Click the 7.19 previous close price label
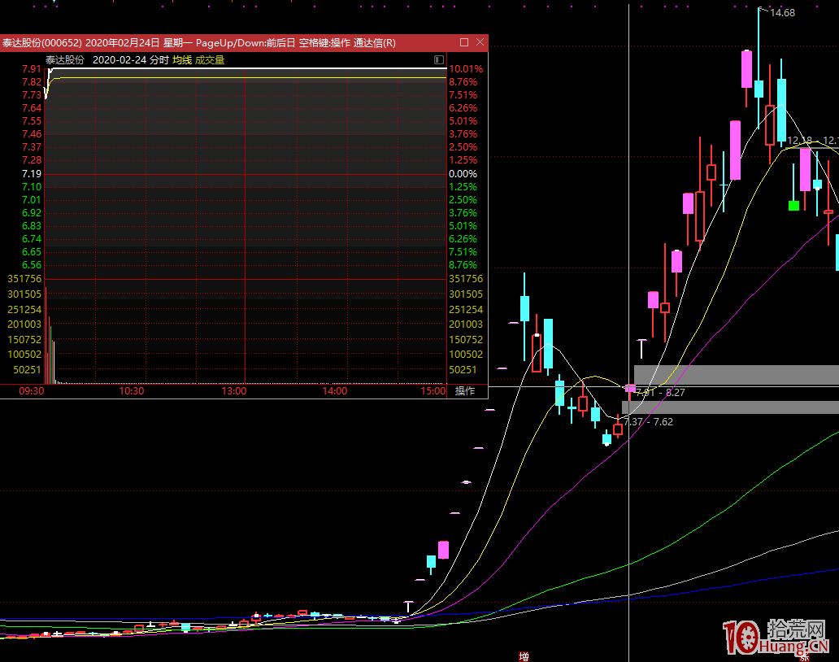The image size is (839, 662). [x=32, y=174]
